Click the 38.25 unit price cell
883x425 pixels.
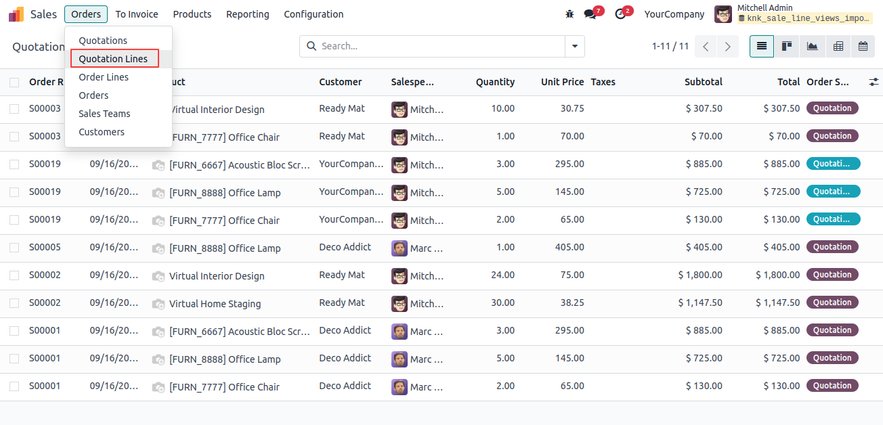coord(572,303)
